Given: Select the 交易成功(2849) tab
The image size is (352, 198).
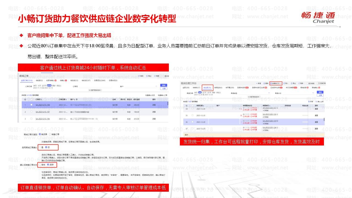Looking at the screenshot, I should (100, 80).
